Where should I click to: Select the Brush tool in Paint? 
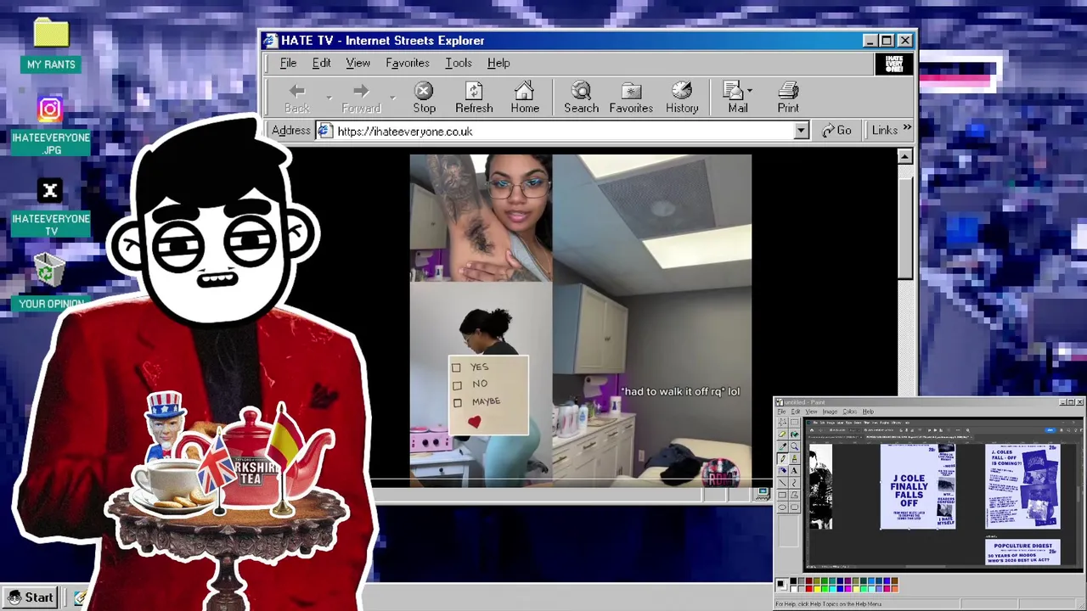click(794, 458)
